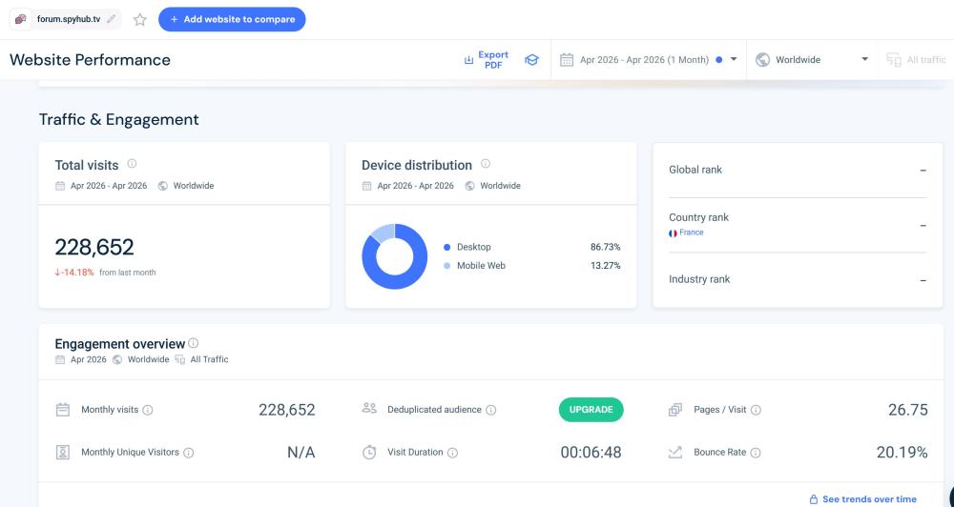The width and height of the screenshot is (954, 507).
Task: Click the Total visits card calendar icon
Action: (60, 186)
